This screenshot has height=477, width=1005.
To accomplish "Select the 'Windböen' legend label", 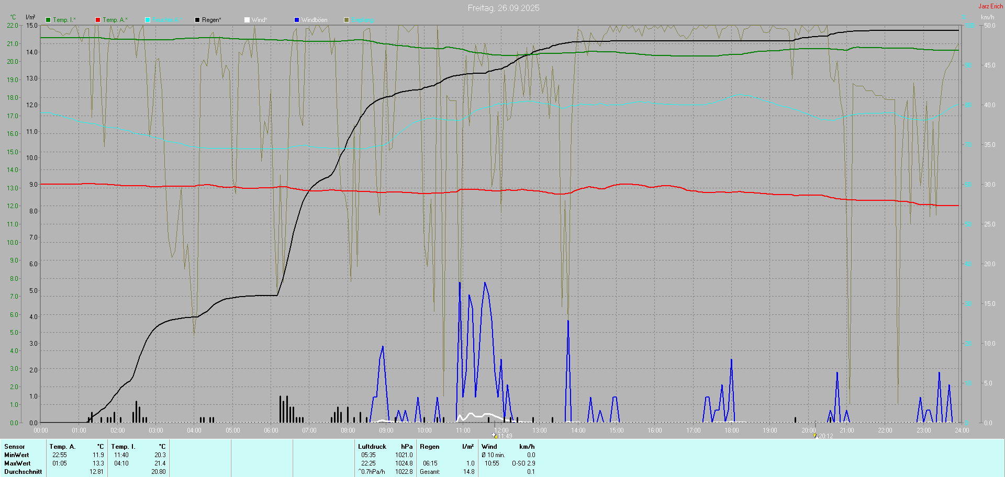I will click(314, 20).
